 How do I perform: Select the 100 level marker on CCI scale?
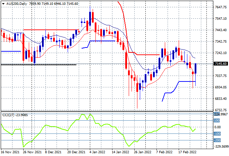217,121
